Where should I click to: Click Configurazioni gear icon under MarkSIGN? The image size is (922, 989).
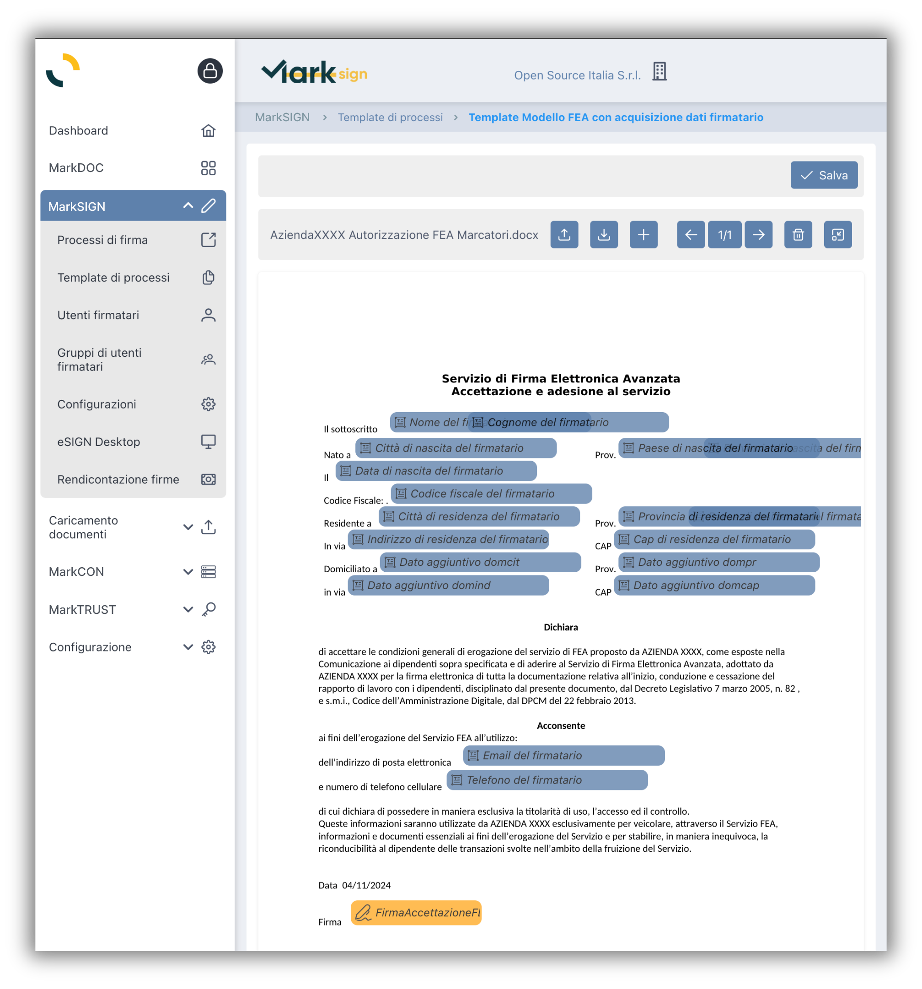(209, 404)
